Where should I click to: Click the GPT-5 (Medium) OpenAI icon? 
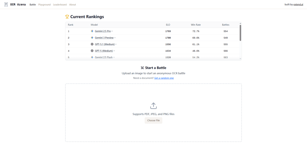click(x=92, y=51)
